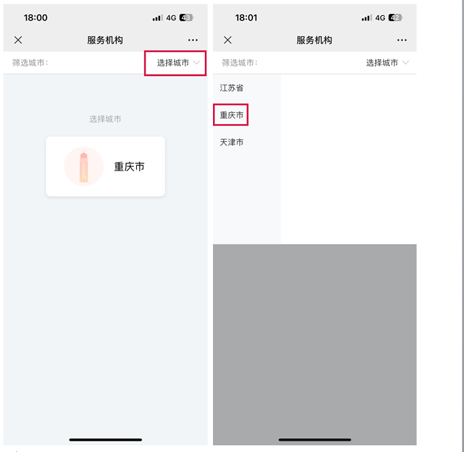Image resolution: width=464 pixels, height=452 pixels.
Task: Select 江苏省 from the region list
Action: point(232,88)
